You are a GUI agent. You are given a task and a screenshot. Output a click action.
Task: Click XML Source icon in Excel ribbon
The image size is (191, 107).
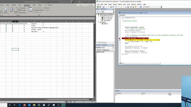[x=30, y=10]
